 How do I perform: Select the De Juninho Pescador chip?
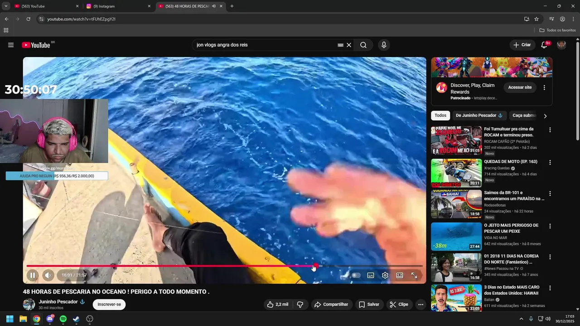click(x=479, y=115)
